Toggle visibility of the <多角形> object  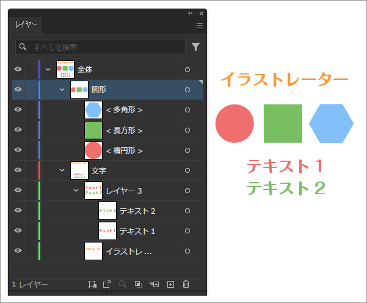click(18, 110)
